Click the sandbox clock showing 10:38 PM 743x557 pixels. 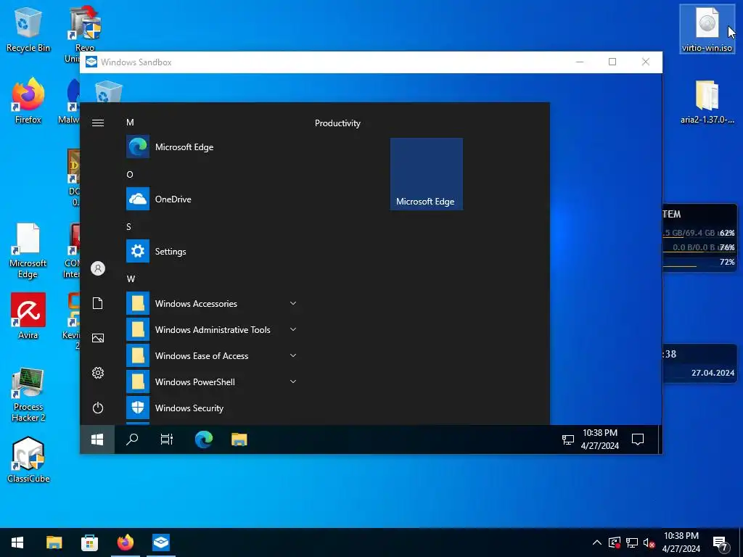click(600, 439)
